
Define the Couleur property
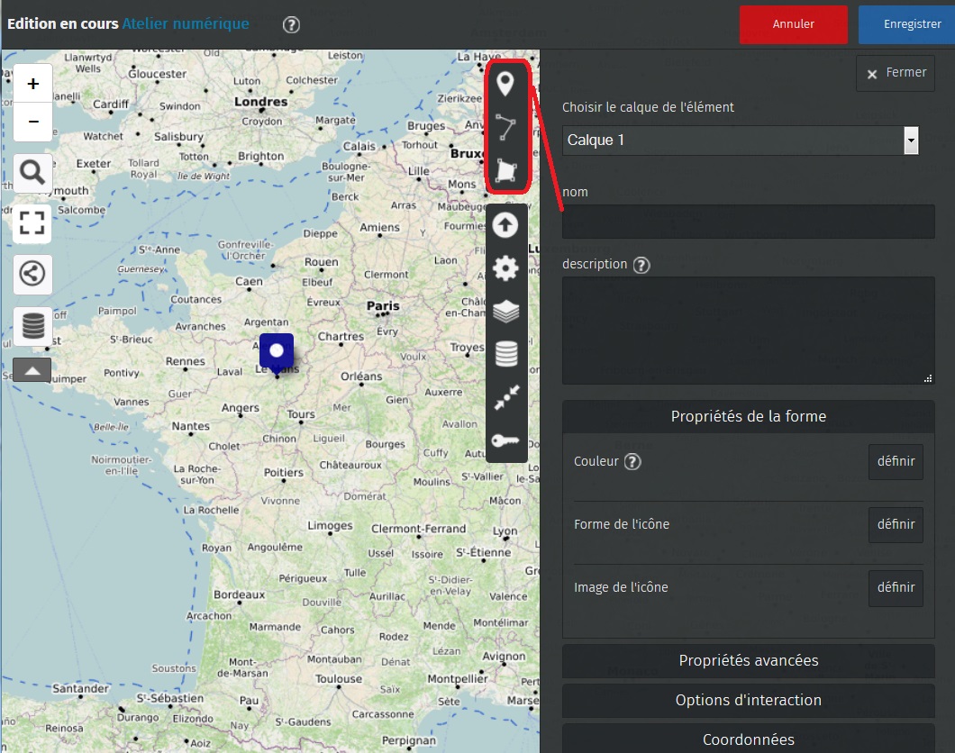pyautogui.click(x=896, y=462)
